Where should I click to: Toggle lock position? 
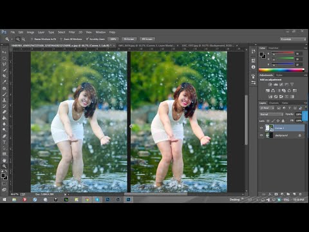point(278,121)
